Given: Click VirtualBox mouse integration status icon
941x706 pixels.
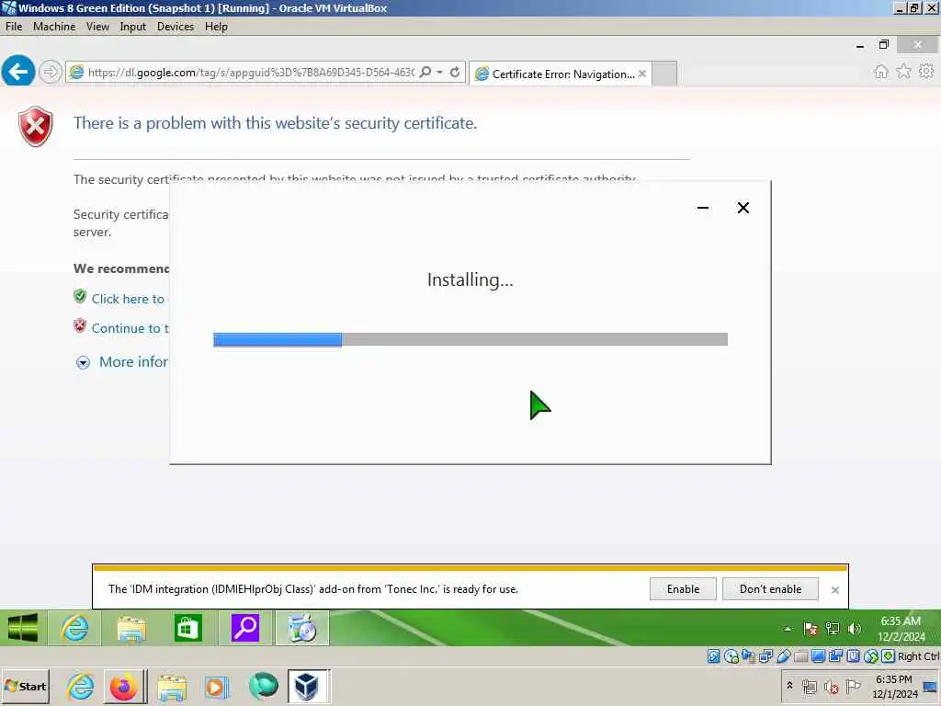Looking at the screenshot, I should [871, 656].
